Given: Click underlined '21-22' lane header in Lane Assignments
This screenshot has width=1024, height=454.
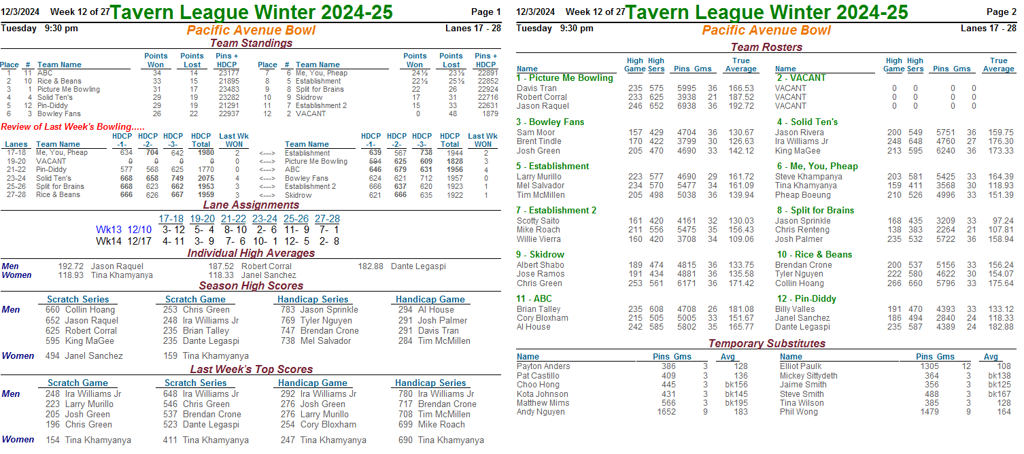Looking at the screenshot, I should pos(233,219).
